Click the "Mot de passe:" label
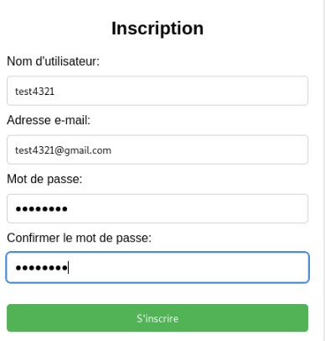This screenshot has height=341, width=325. [44, 179]
